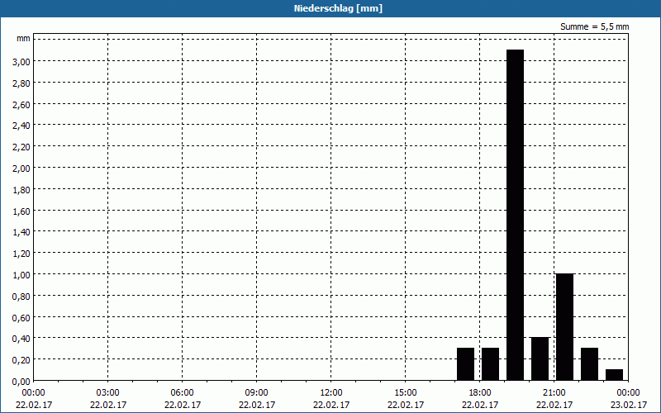Click the "0,40" y-axis value
661x413 pixels.
(x=21, y=339)
